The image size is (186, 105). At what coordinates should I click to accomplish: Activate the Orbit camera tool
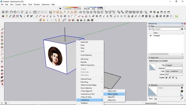[3, 16]
